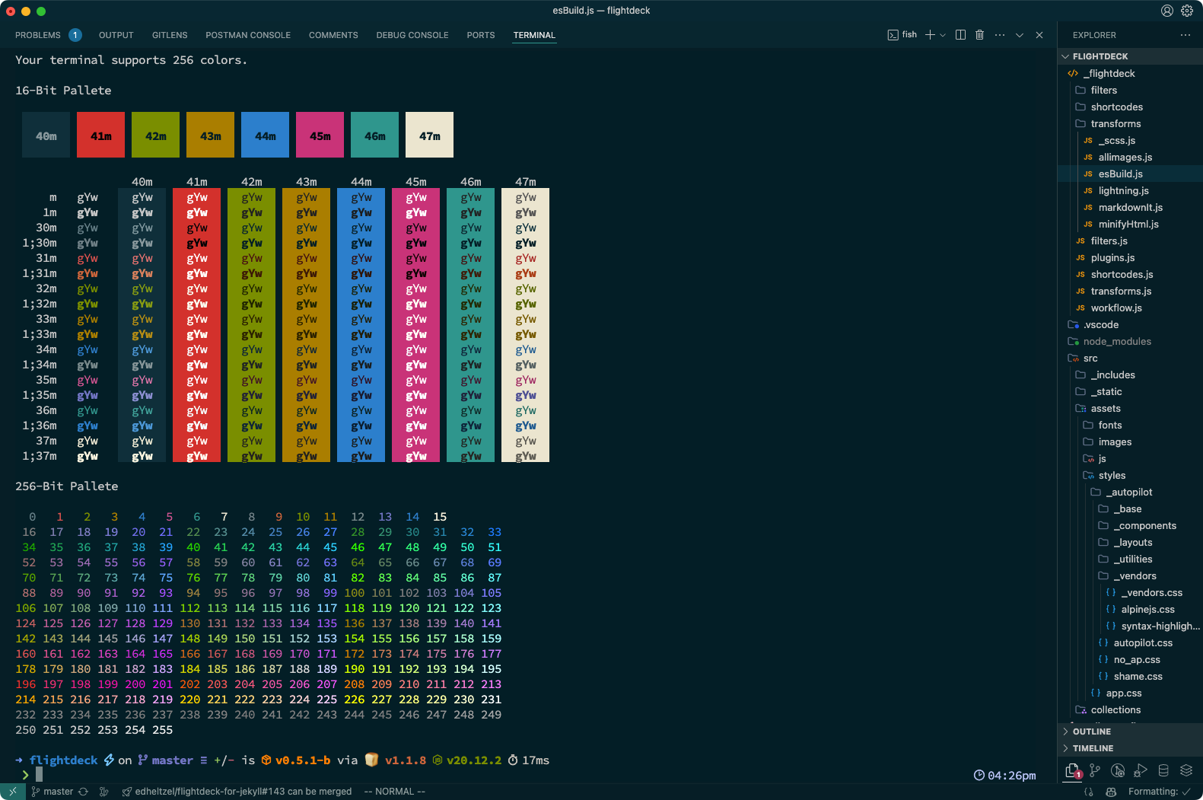This screenshot has height=800, width=1203.
Task: Open the Source Control branch icon
Action: (x=1095, y=770)
